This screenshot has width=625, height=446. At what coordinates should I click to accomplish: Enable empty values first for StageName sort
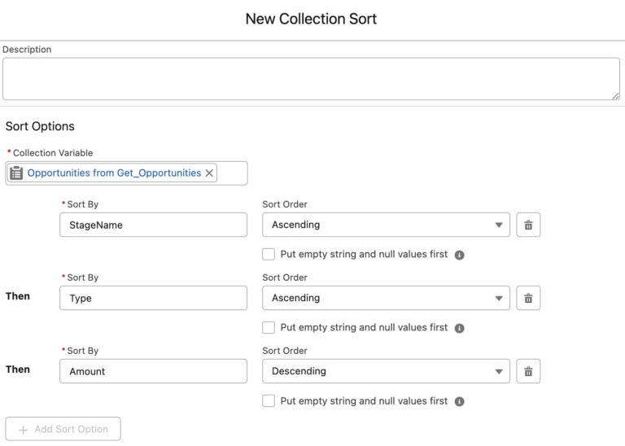[269, 254]
